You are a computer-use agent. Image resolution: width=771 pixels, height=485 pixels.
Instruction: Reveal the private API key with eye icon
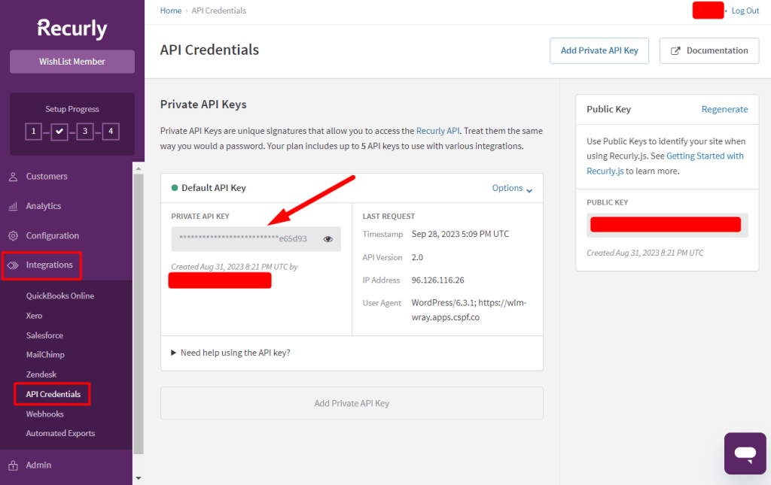coord(328,239)
